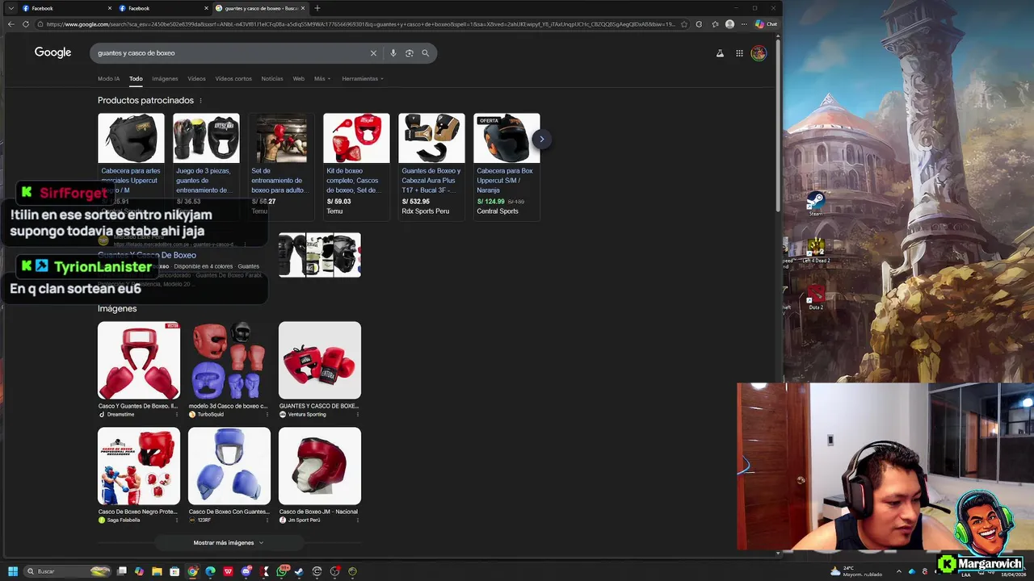Open File Explorer from the taskbar
Screen dimensions: 1034x581
(x=157, y=571)
